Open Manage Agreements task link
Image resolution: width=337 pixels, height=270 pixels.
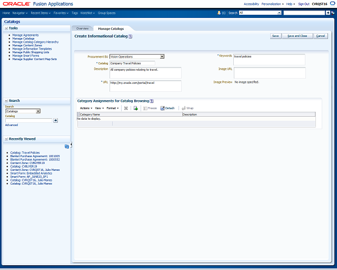pos(25,35)
